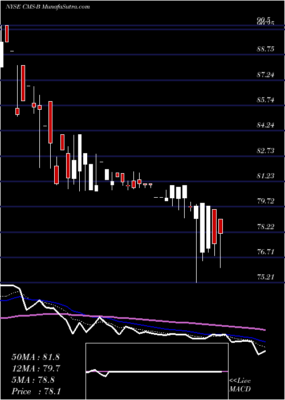Screen dimensions: 285x400
Task: Click inside the MACD indicator box
Action: [157, 371]
